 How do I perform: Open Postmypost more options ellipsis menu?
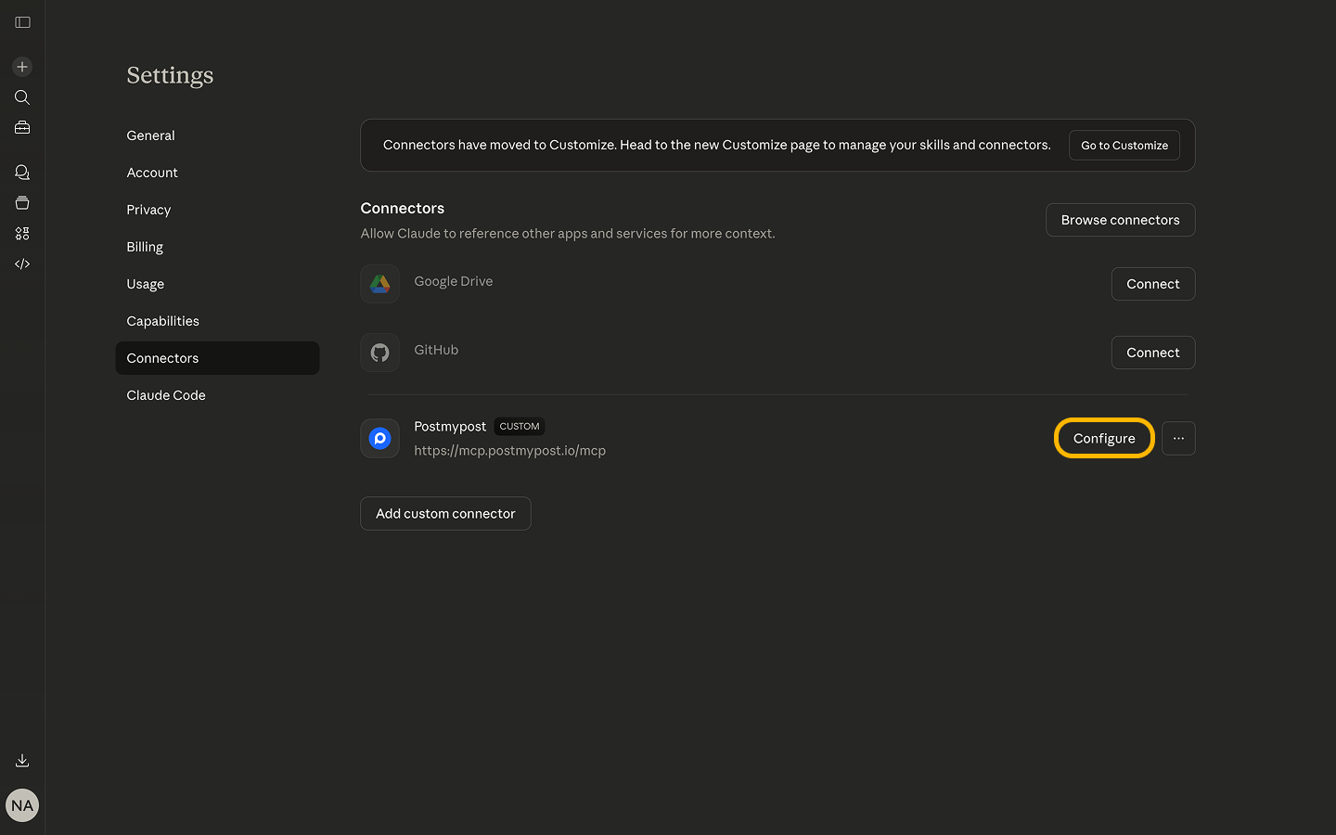point(1178,439)
